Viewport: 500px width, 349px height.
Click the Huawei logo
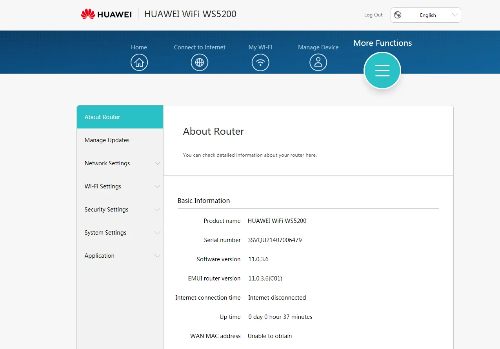pos(106,14)
